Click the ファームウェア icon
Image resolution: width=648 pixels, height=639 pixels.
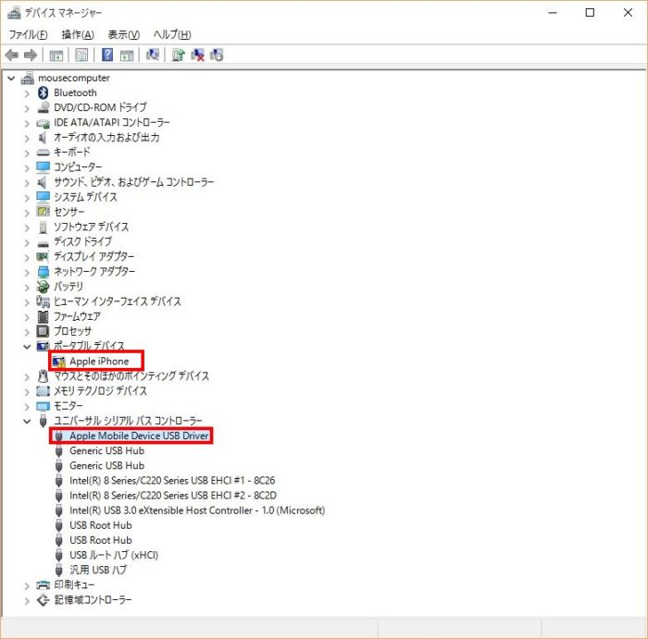pos(43,316)
